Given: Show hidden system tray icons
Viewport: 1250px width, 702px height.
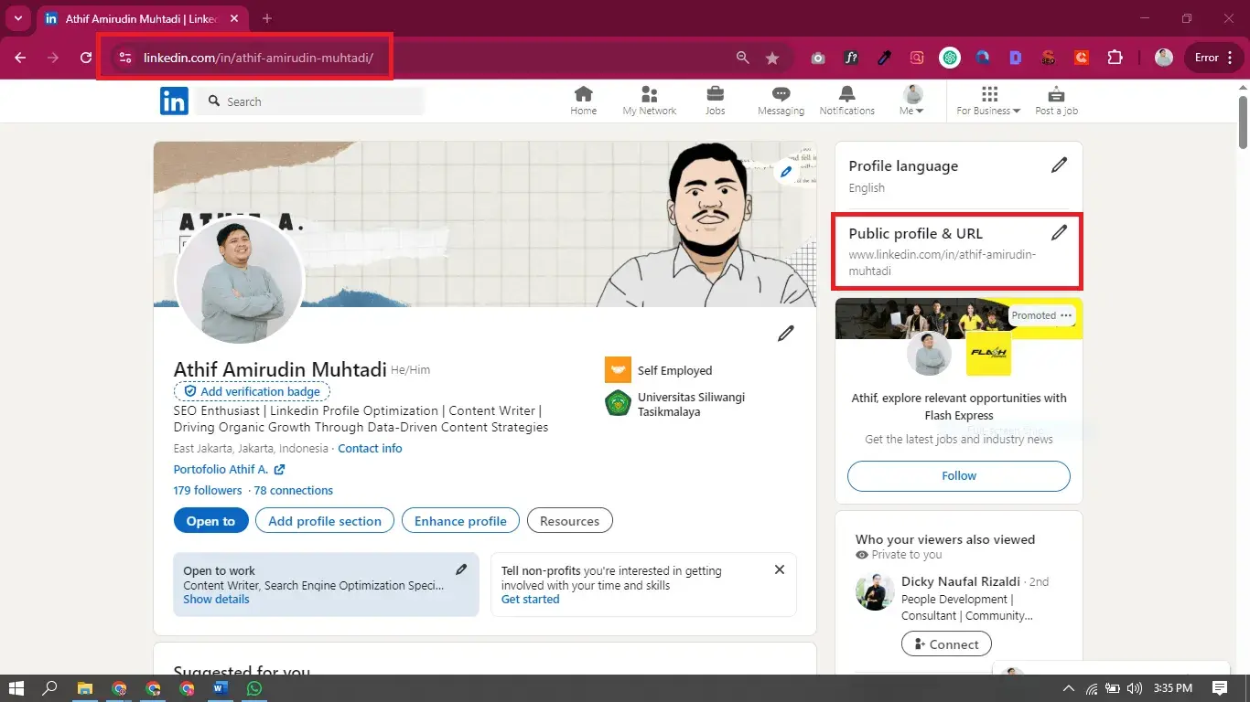Looking at the screenshot, I should point(1068,688).
